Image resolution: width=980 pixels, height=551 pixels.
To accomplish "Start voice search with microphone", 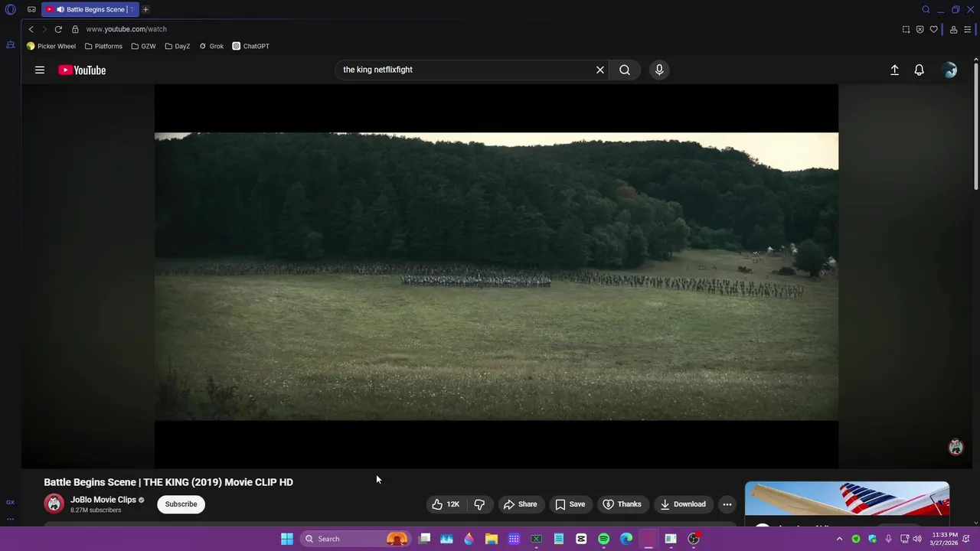I will [x=659, y=70].
